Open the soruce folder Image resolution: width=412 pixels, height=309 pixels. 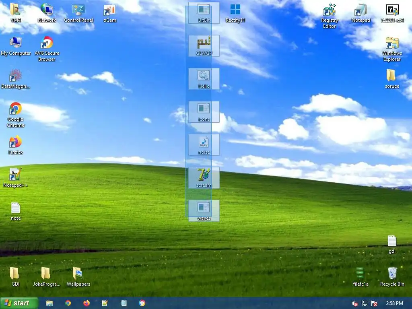[392, 79]
